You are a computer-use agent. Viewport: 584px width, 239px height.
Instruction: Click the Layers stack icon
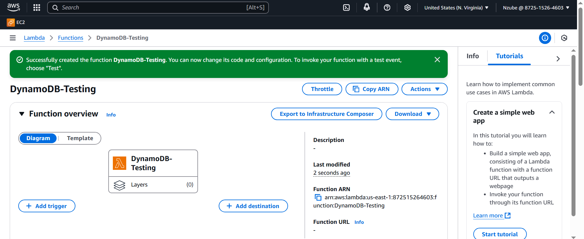120,185
